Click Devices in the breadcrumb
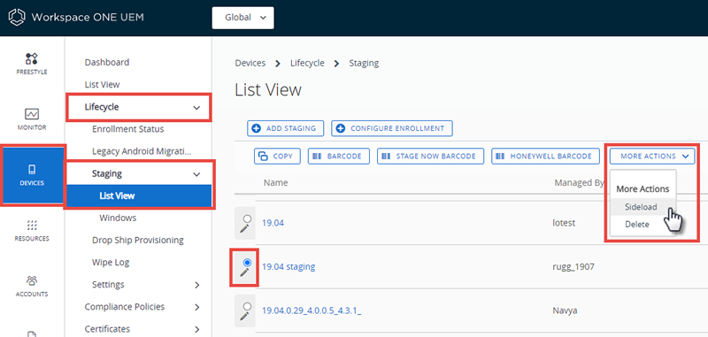Screen dimensions: 708x337 click(250, 63)
